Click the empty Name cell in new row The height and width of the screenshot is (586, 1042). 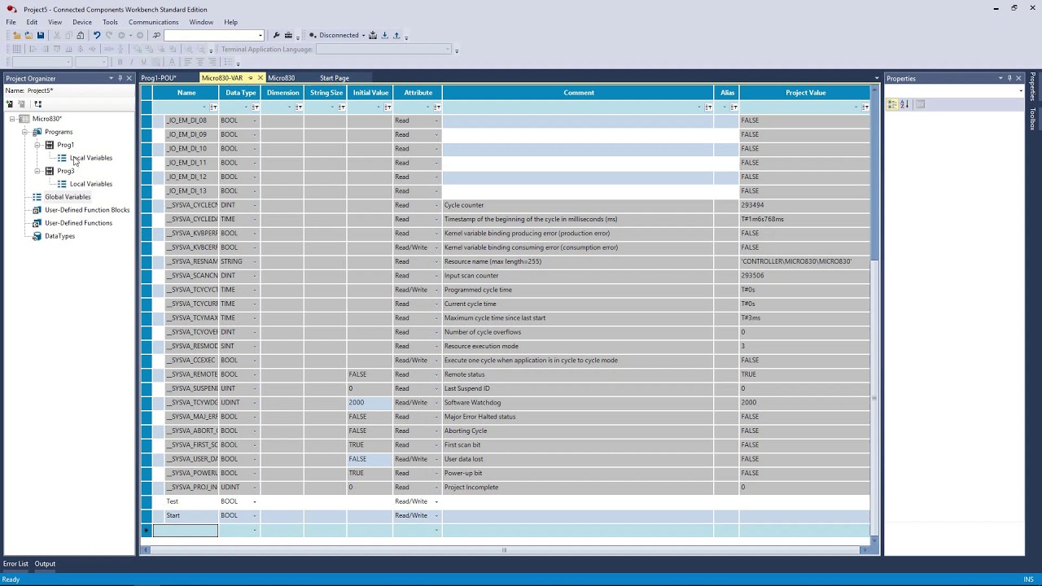(186, 530)
